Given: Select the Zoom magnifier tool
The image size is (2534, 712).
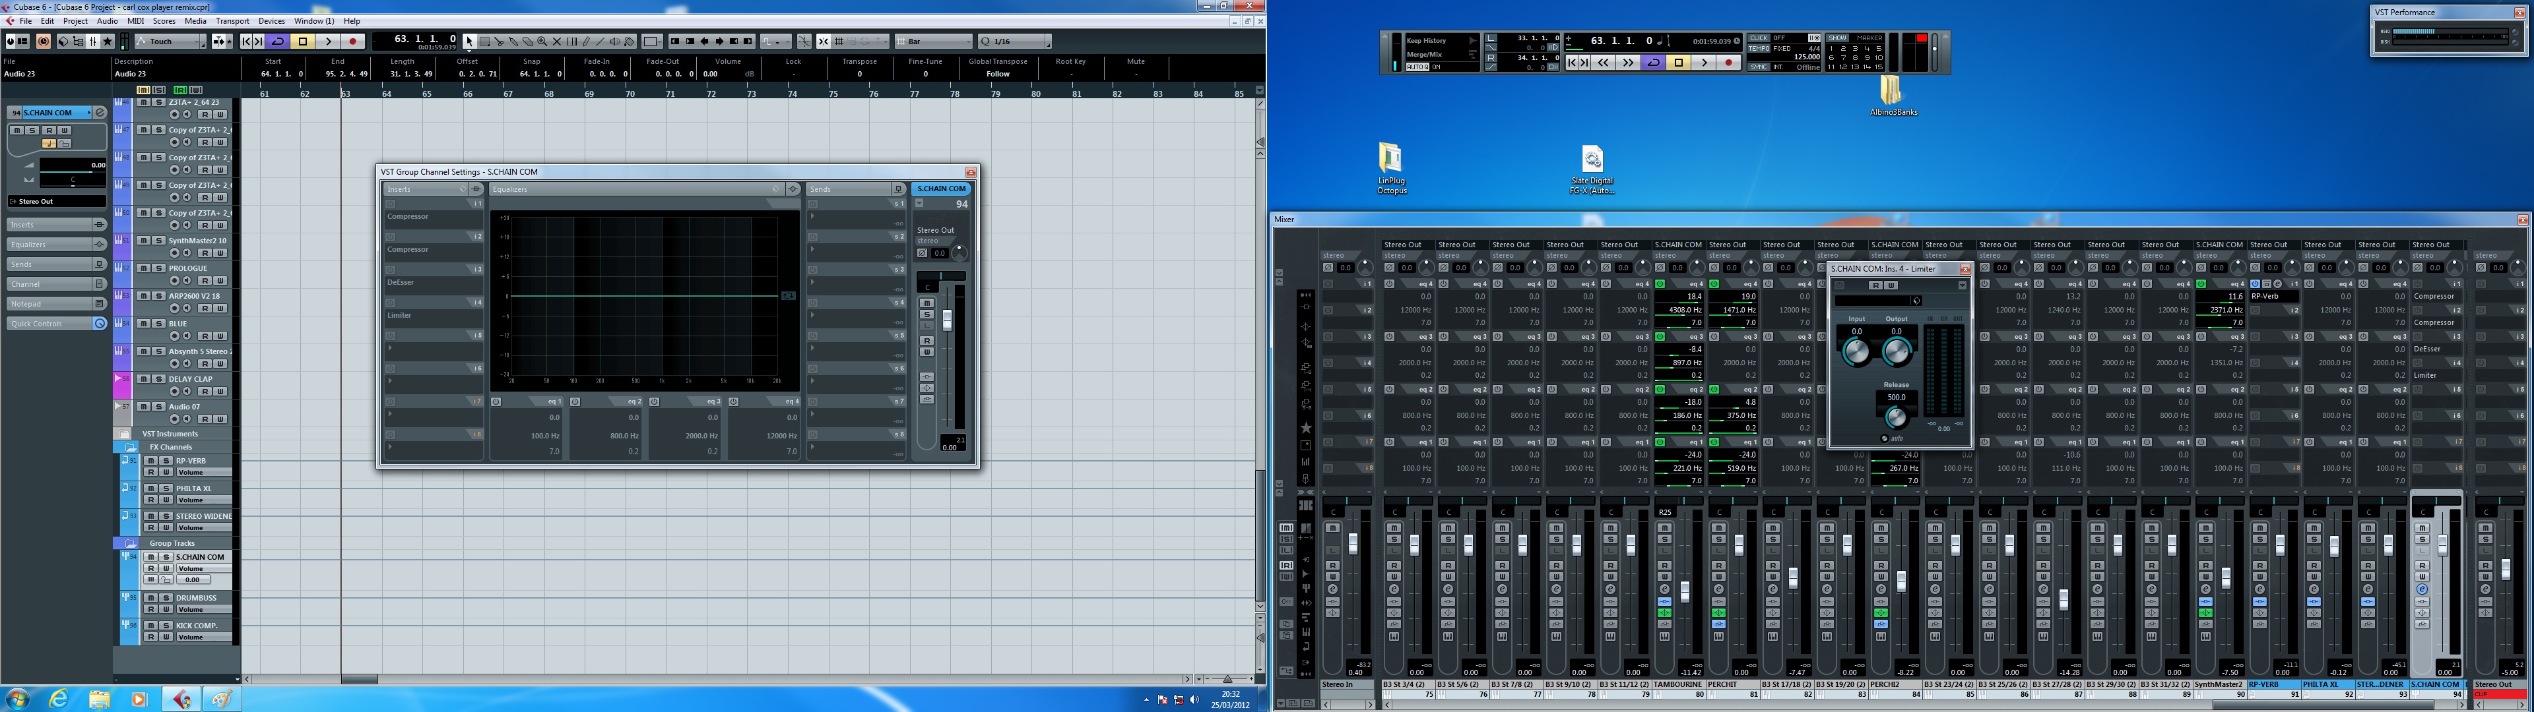Looking at the screenshot, I should [542, 42].
